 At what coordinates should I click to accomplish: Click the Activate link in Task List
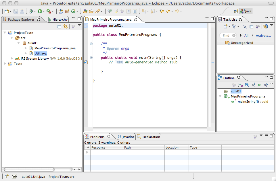[x=263, y=35]
